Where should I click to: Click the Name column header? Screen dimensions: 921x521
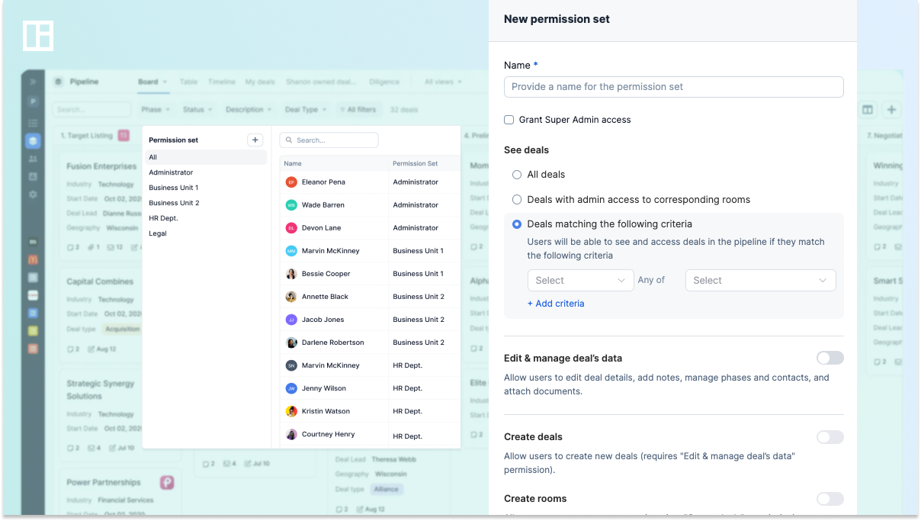click(x=293, y=163)
